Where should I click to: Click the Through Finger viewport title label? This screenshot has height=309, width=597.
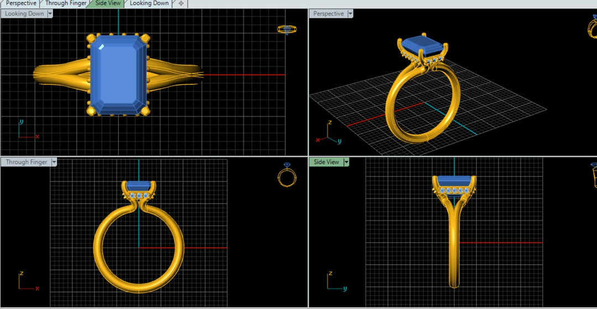point(26,162)
